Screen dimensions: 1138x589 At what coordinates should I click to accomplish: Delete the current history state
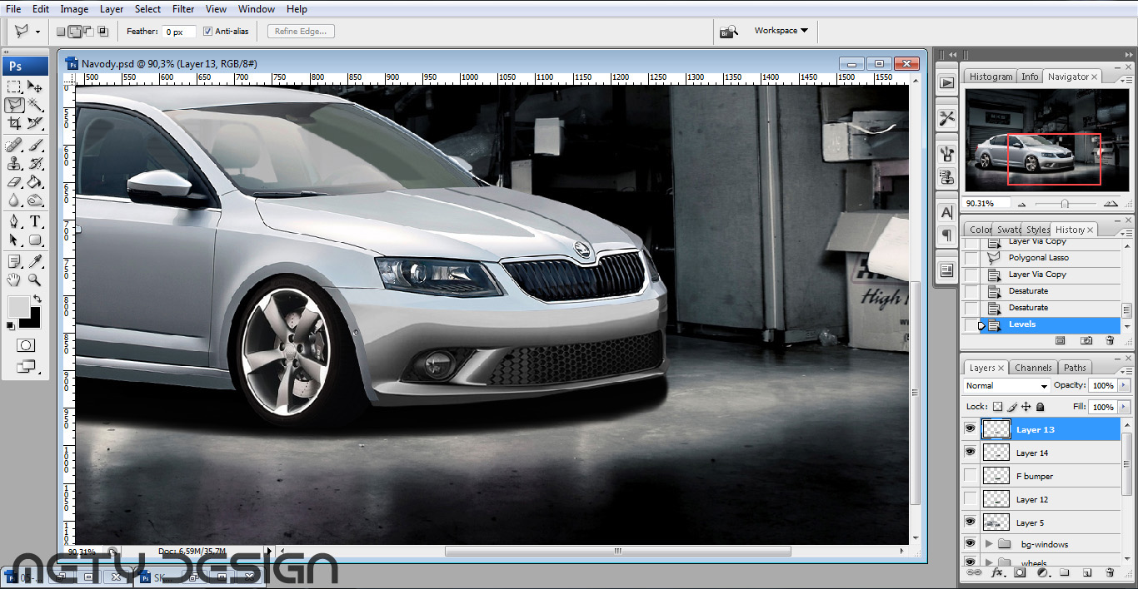pyautogui.click(x=1110, y=340)
